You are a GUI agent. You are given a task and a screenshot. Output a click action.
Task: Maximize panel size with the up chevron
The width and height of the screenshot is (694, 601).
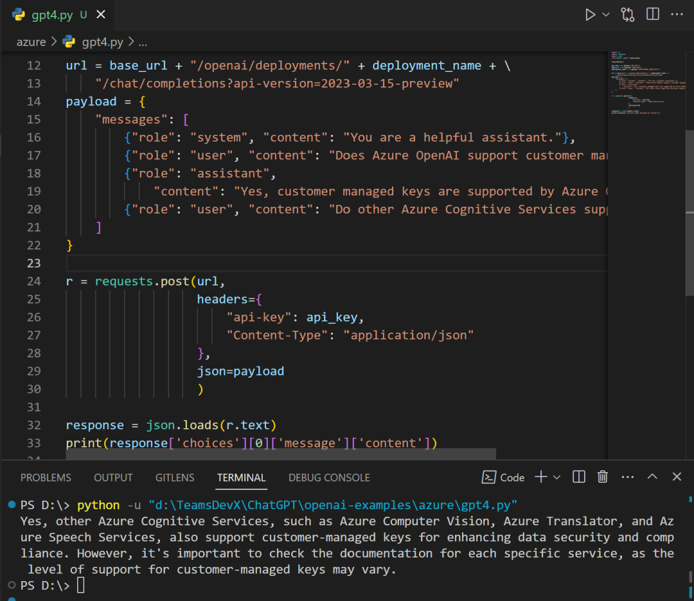tap(652, 477)
